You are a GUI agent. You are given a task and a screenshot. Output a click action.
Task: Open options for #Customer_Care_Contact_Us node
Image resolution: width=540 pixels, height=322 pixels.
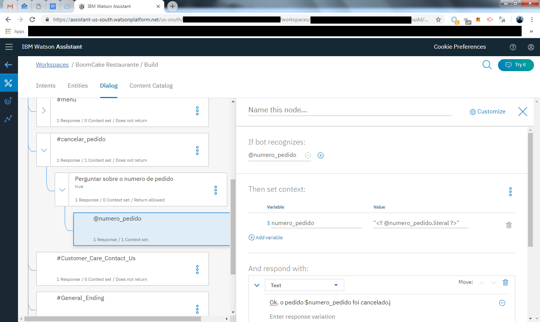197,270
